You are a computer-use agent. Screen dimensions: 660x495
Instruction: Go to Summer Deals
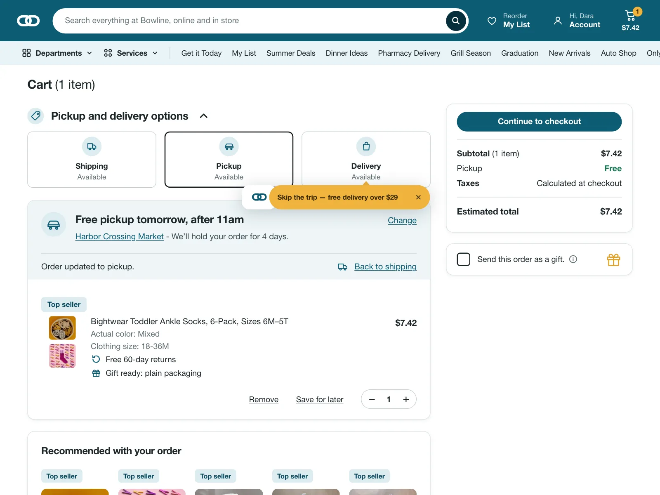[291, 53]
